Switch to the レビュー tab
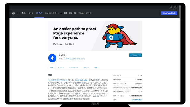Image resolution: width=190 pixels, height=107 pixels. click(61, 67)
